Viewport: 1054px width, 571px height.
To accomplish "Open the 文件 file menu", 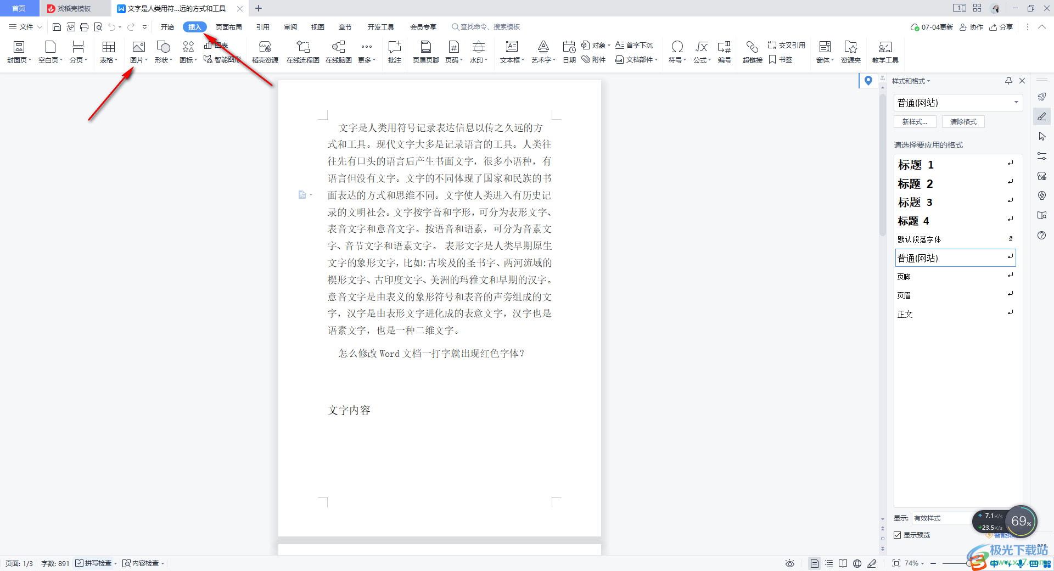I will [25, 27].
